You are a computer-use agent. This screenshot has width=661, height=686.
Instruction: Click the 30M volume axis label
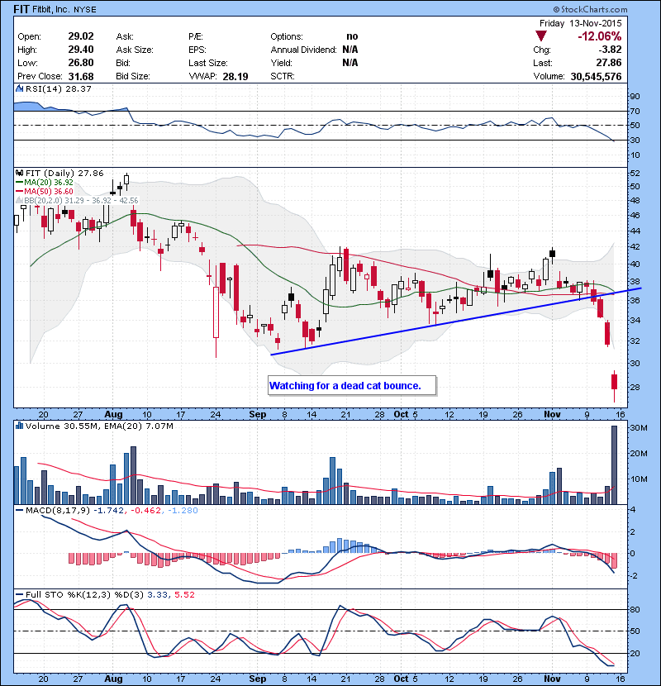(x=638, y=427)
